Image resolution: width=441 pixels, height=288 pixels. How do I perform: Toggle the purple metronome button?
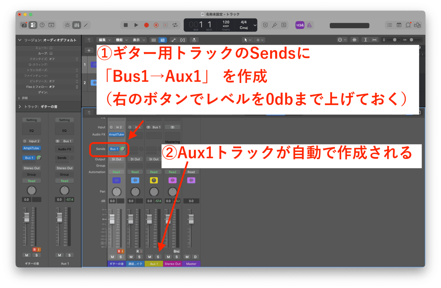coord(309,25)
